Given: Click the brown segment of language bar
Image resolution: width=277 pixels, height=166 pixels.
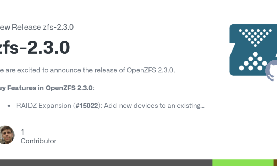Looking at the screenshot, I should tap(275, 162).
